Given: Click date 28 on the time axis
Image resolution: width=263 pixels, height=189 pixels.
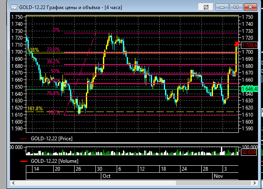Looking at the screenshot, I should pos(205,169).
